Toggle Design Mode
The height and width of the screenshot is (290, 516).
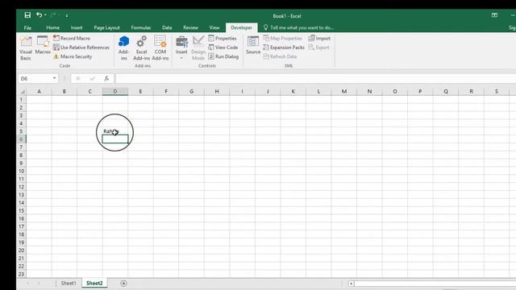click(198, 48)
